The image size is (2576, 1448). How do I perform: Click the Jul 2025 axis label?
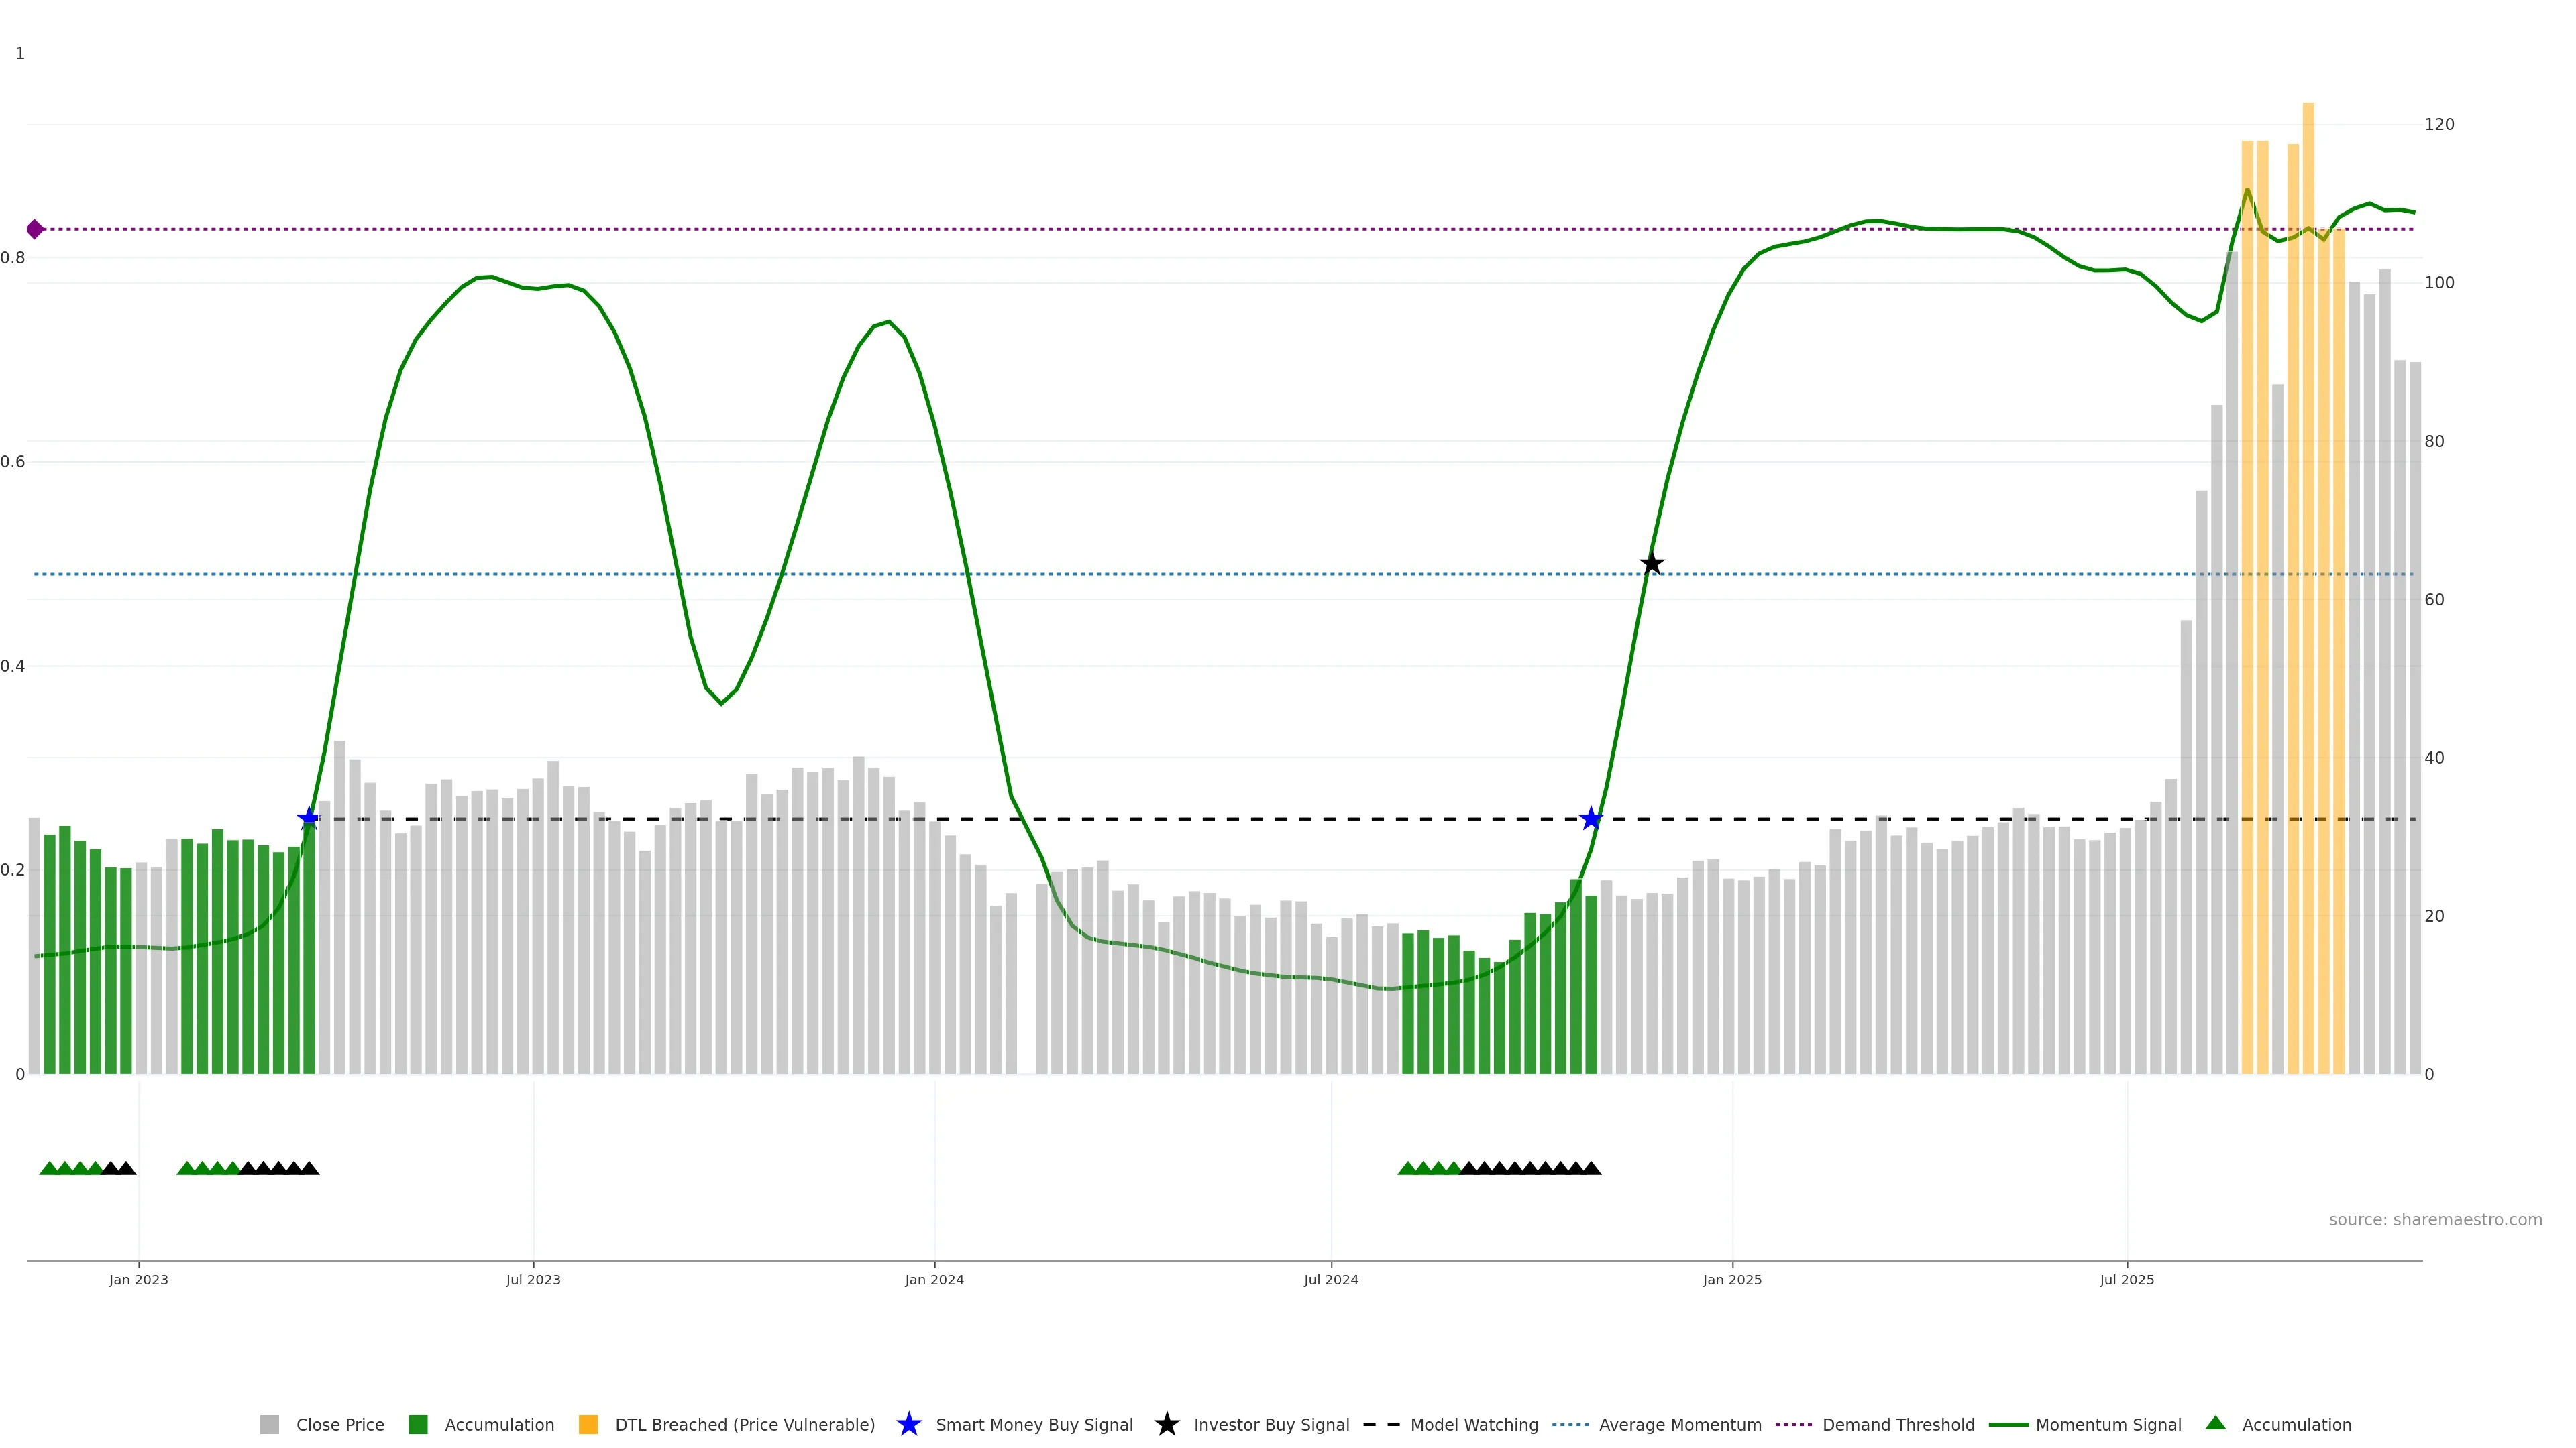[2127, 1279]
